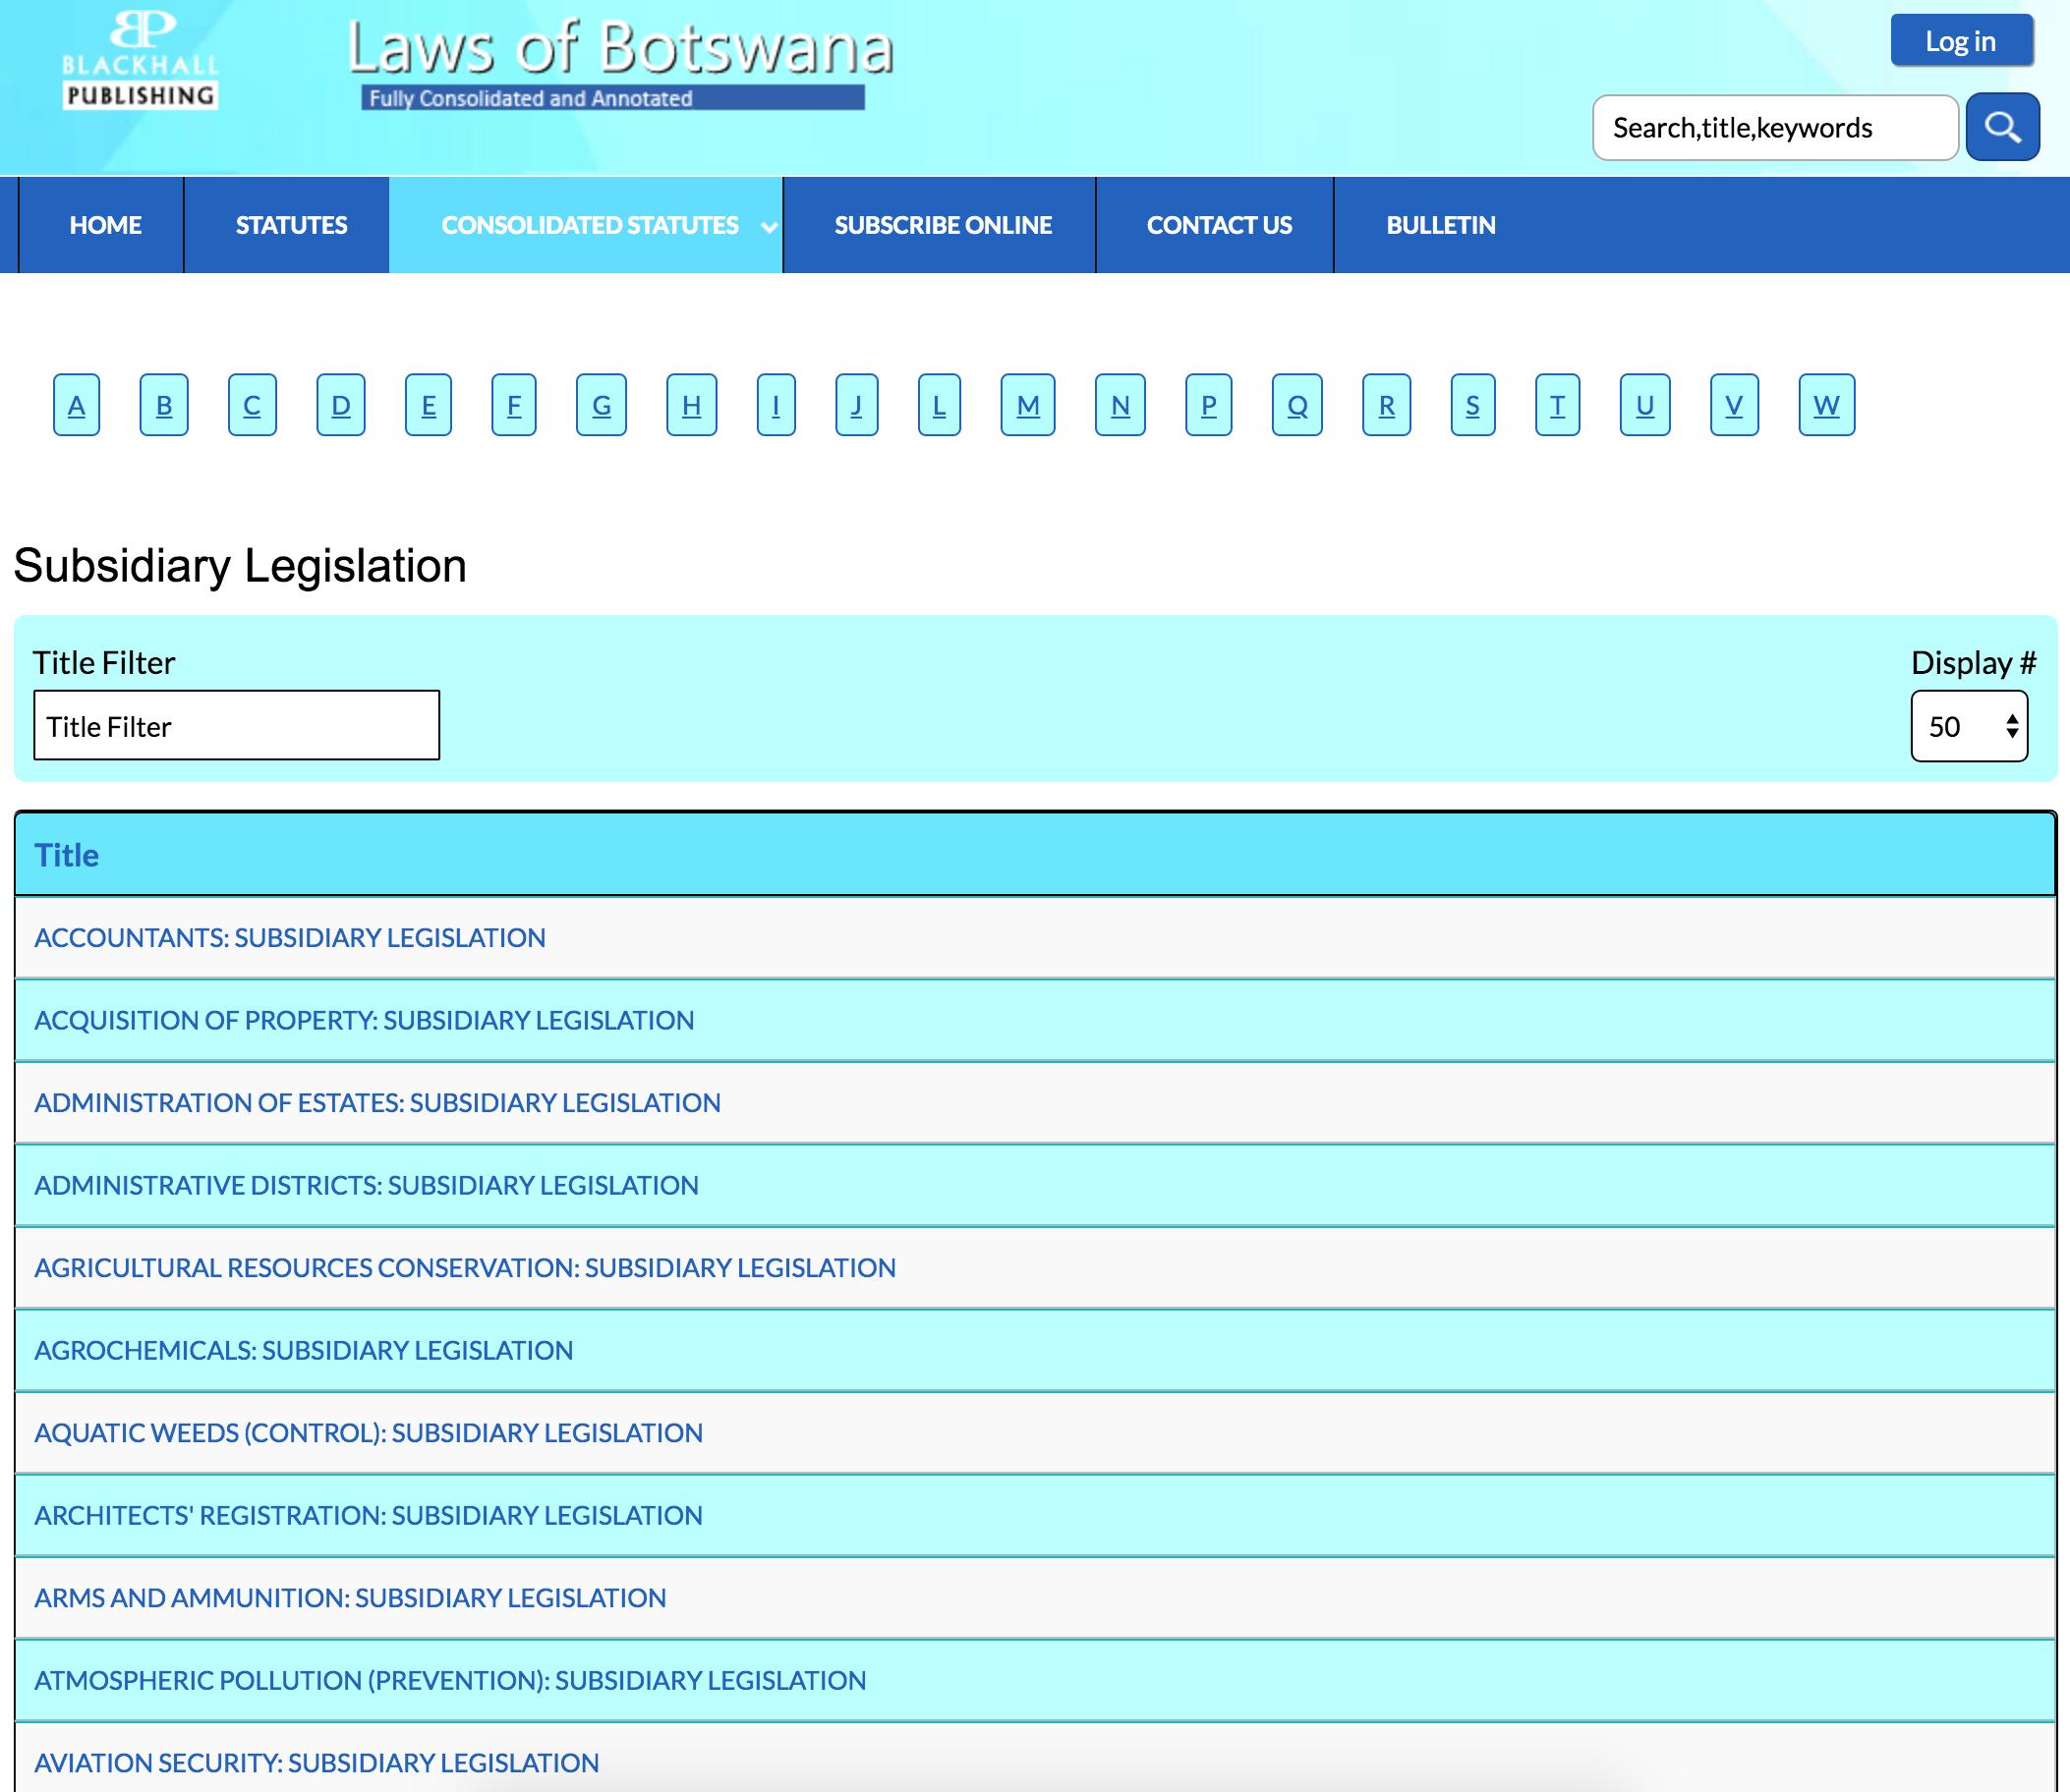2070x1792 pixels.
Task: Open the Contact Us page
Action: click(x=1219, y=225)
